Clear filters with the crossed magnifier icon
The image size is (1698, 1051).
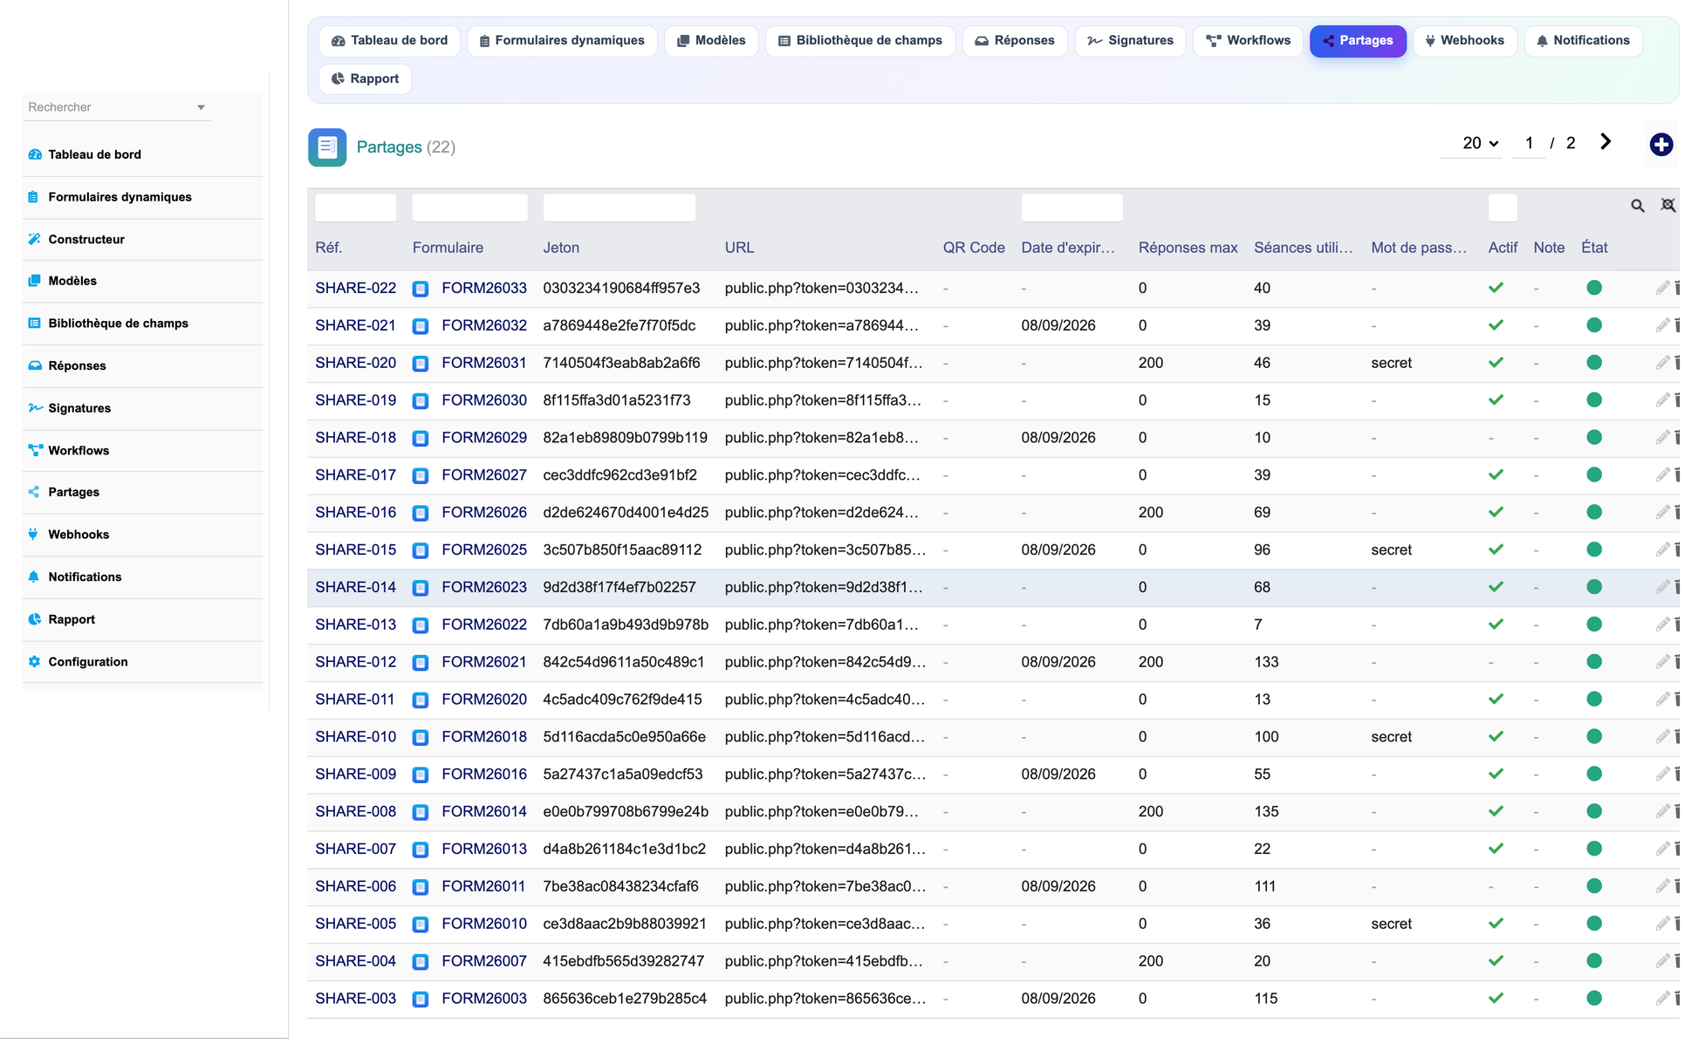click(1667, 205)
